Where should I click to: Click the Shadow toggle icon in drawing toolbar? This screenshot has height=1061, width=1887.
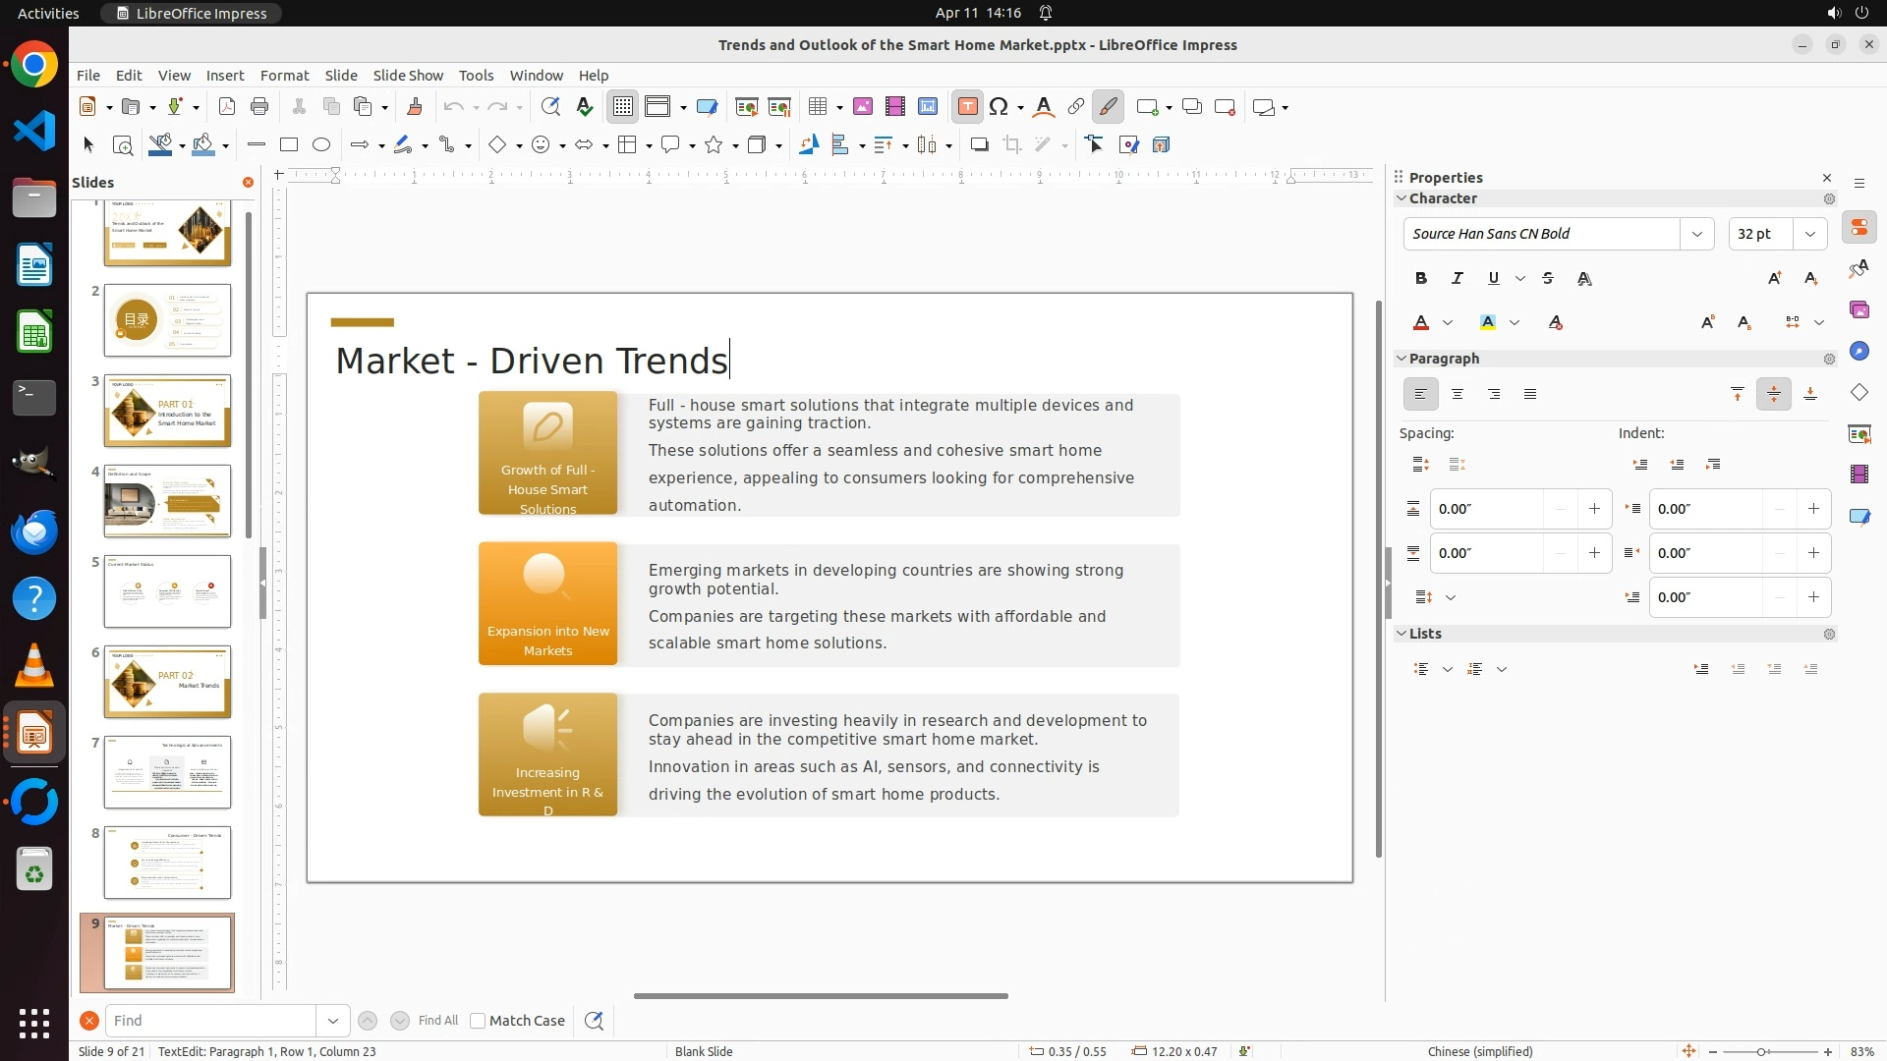point(979,145)
